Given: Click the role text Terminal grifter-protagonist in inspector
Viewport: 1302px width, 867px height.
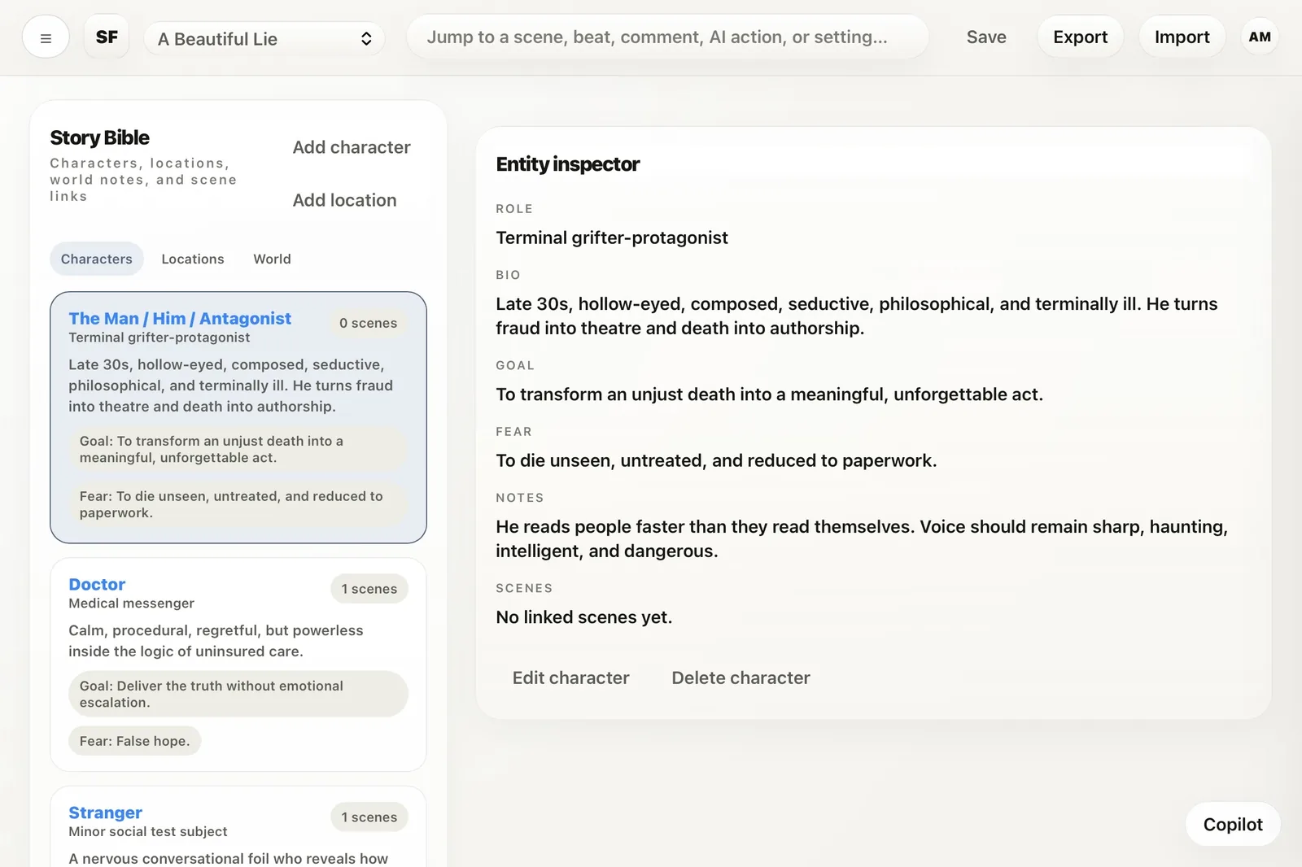Looking at the screenshot, I should click(x=612, y=238).
